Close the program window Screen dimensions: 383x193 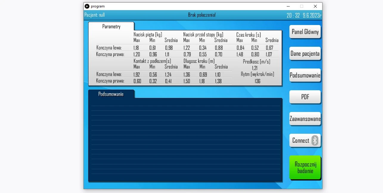pos(315,6)
